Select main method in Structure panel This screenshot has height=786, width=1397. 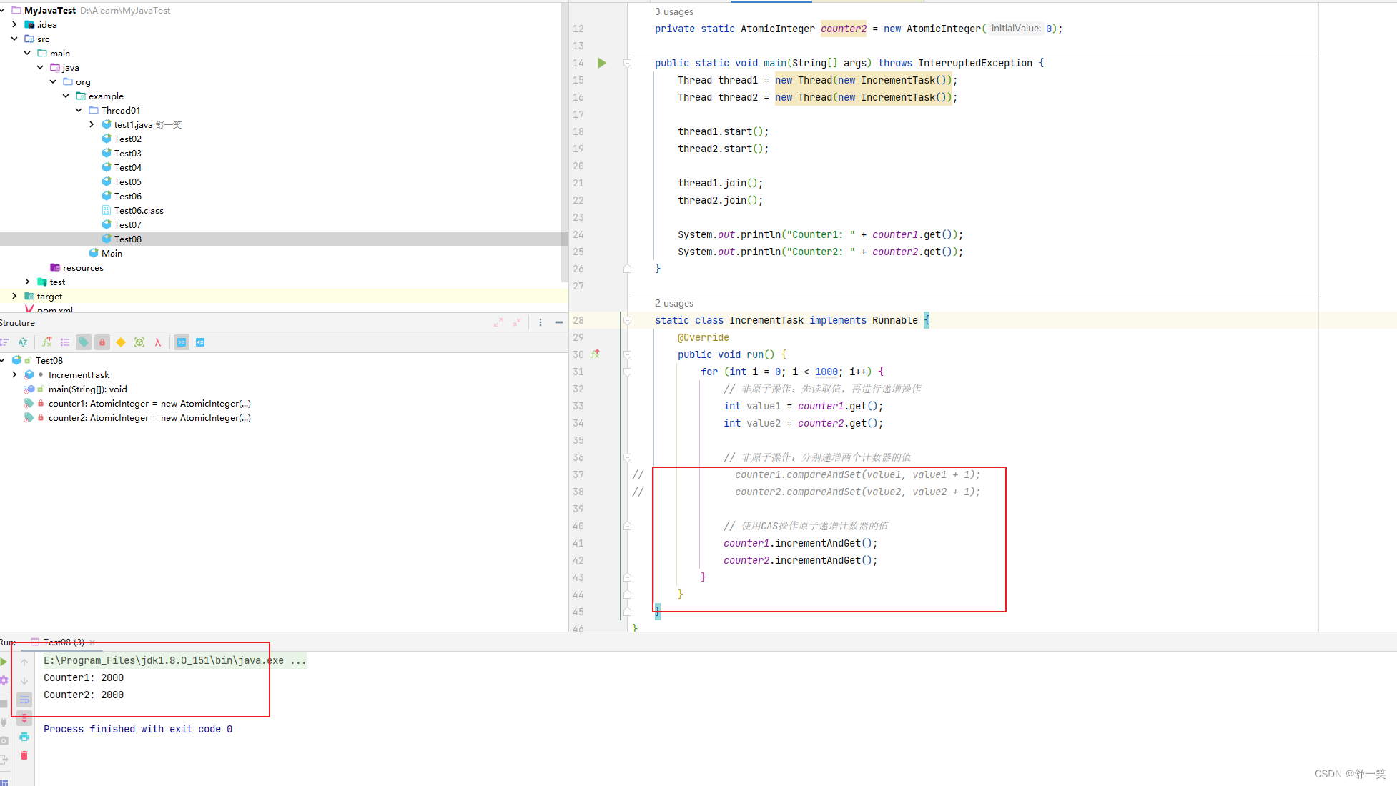coord(87,388)
